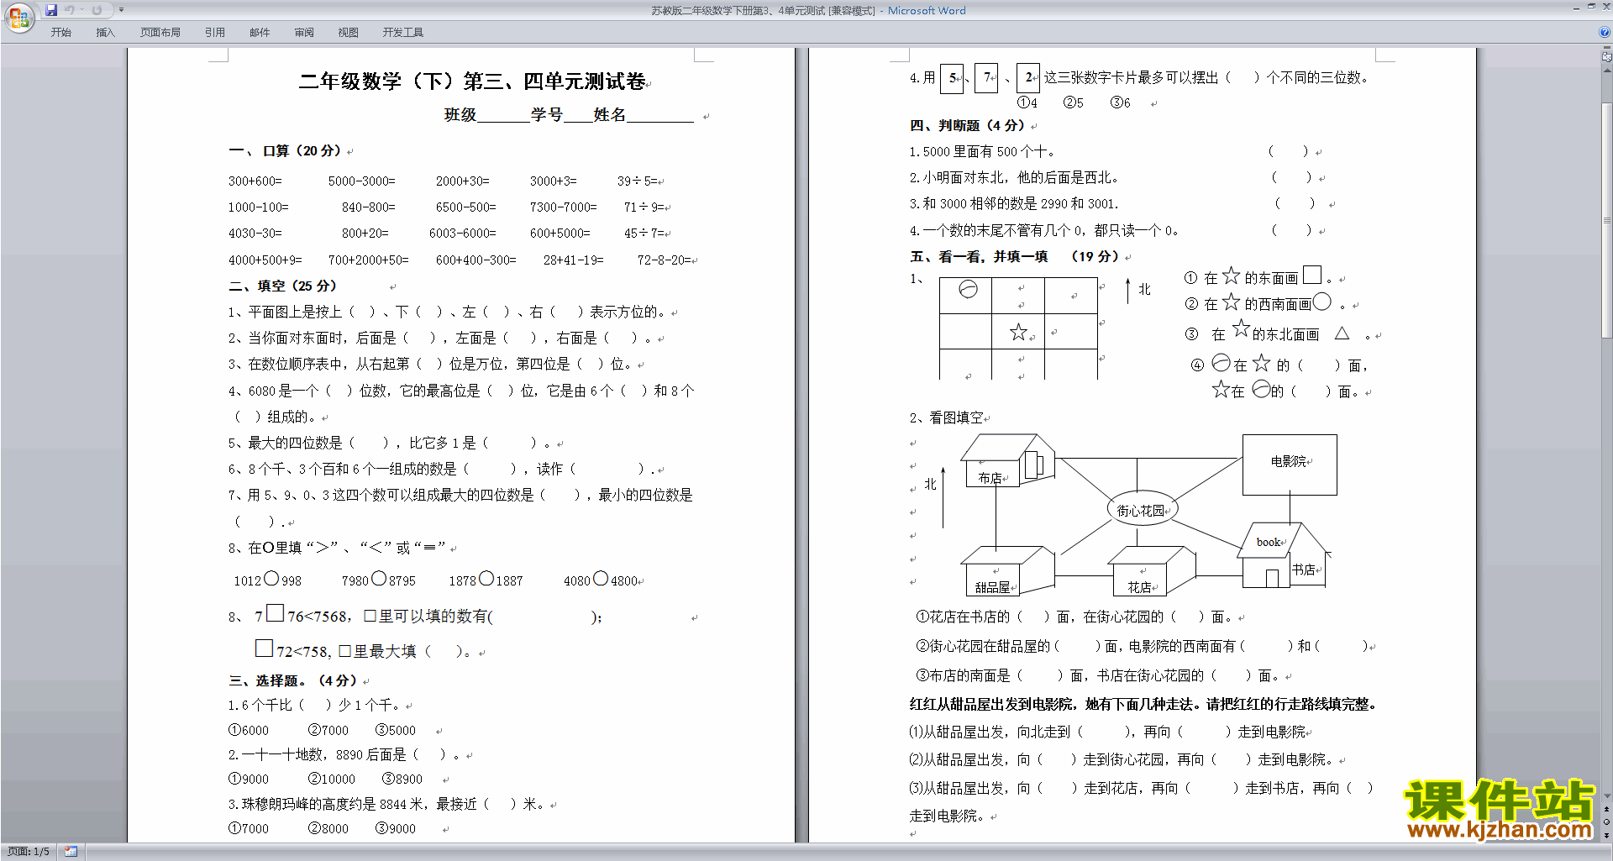
Task: Open the undo history dropdown arrow
Action: click(81, 10)
